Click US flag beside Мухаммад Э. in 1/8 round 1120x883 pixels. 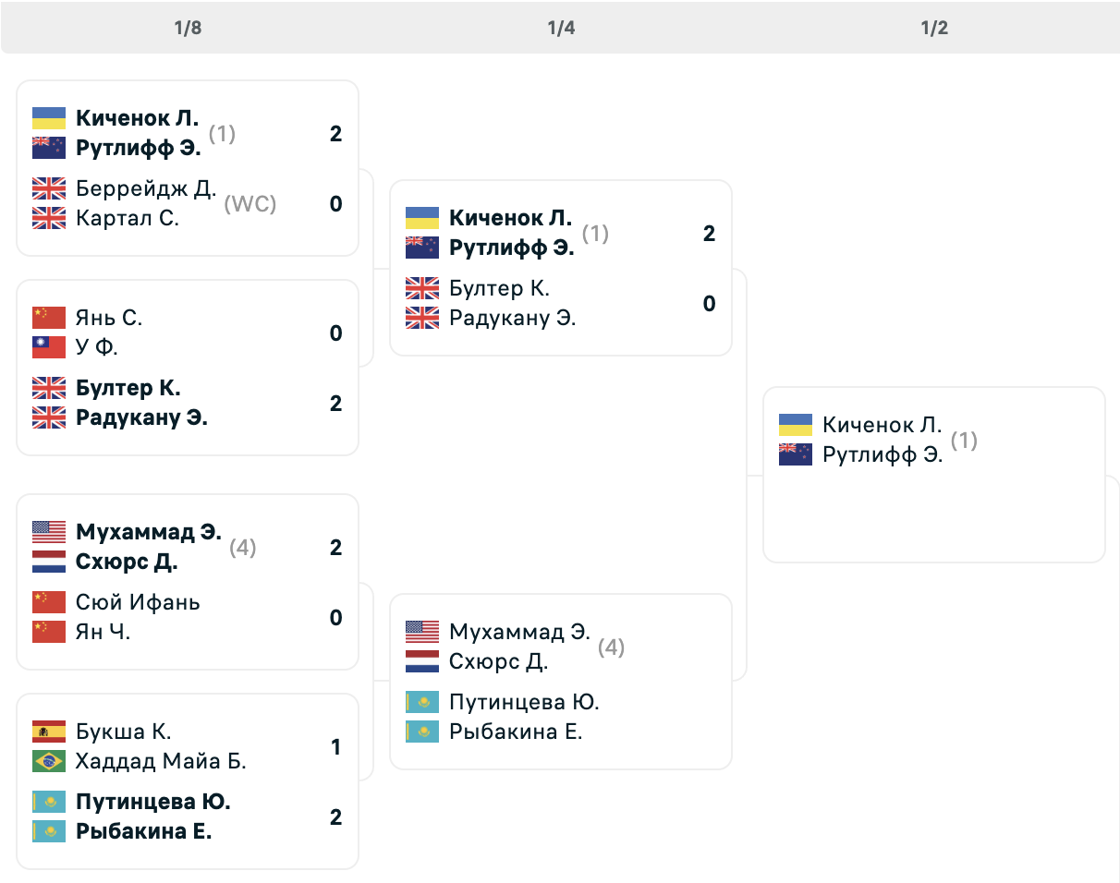tap(49, 532)
